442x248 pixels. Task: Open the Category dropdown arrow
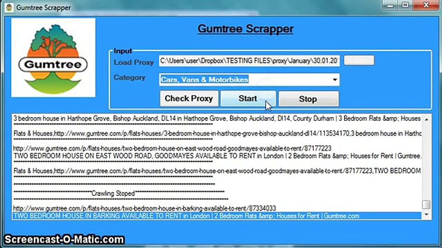pos(335,80)
